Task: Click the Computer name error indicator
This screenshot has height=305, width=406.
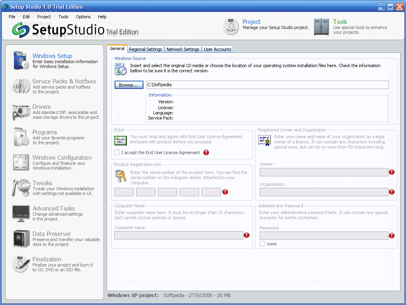Action: [x=247, y=235]
